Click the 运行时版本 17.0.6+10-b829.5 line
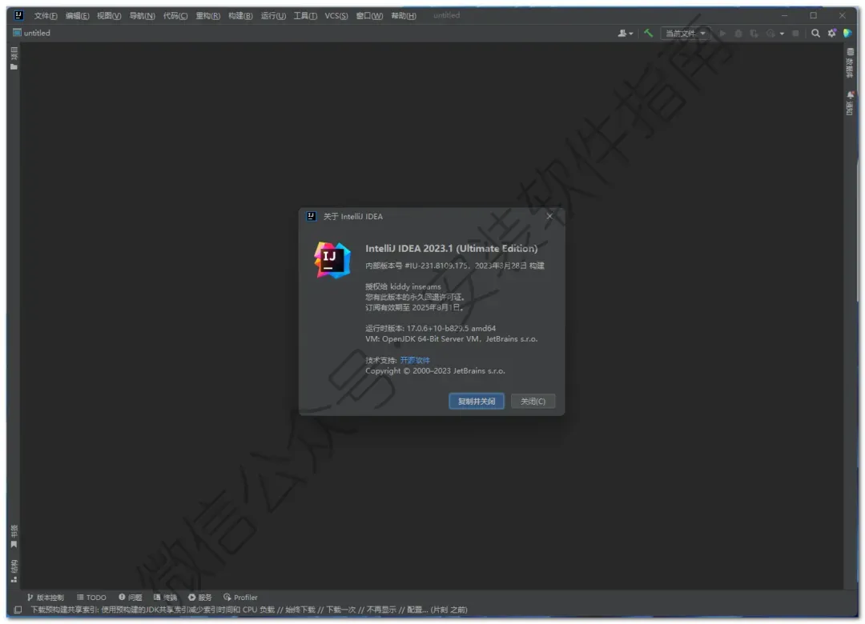 (x=430, y=329)
